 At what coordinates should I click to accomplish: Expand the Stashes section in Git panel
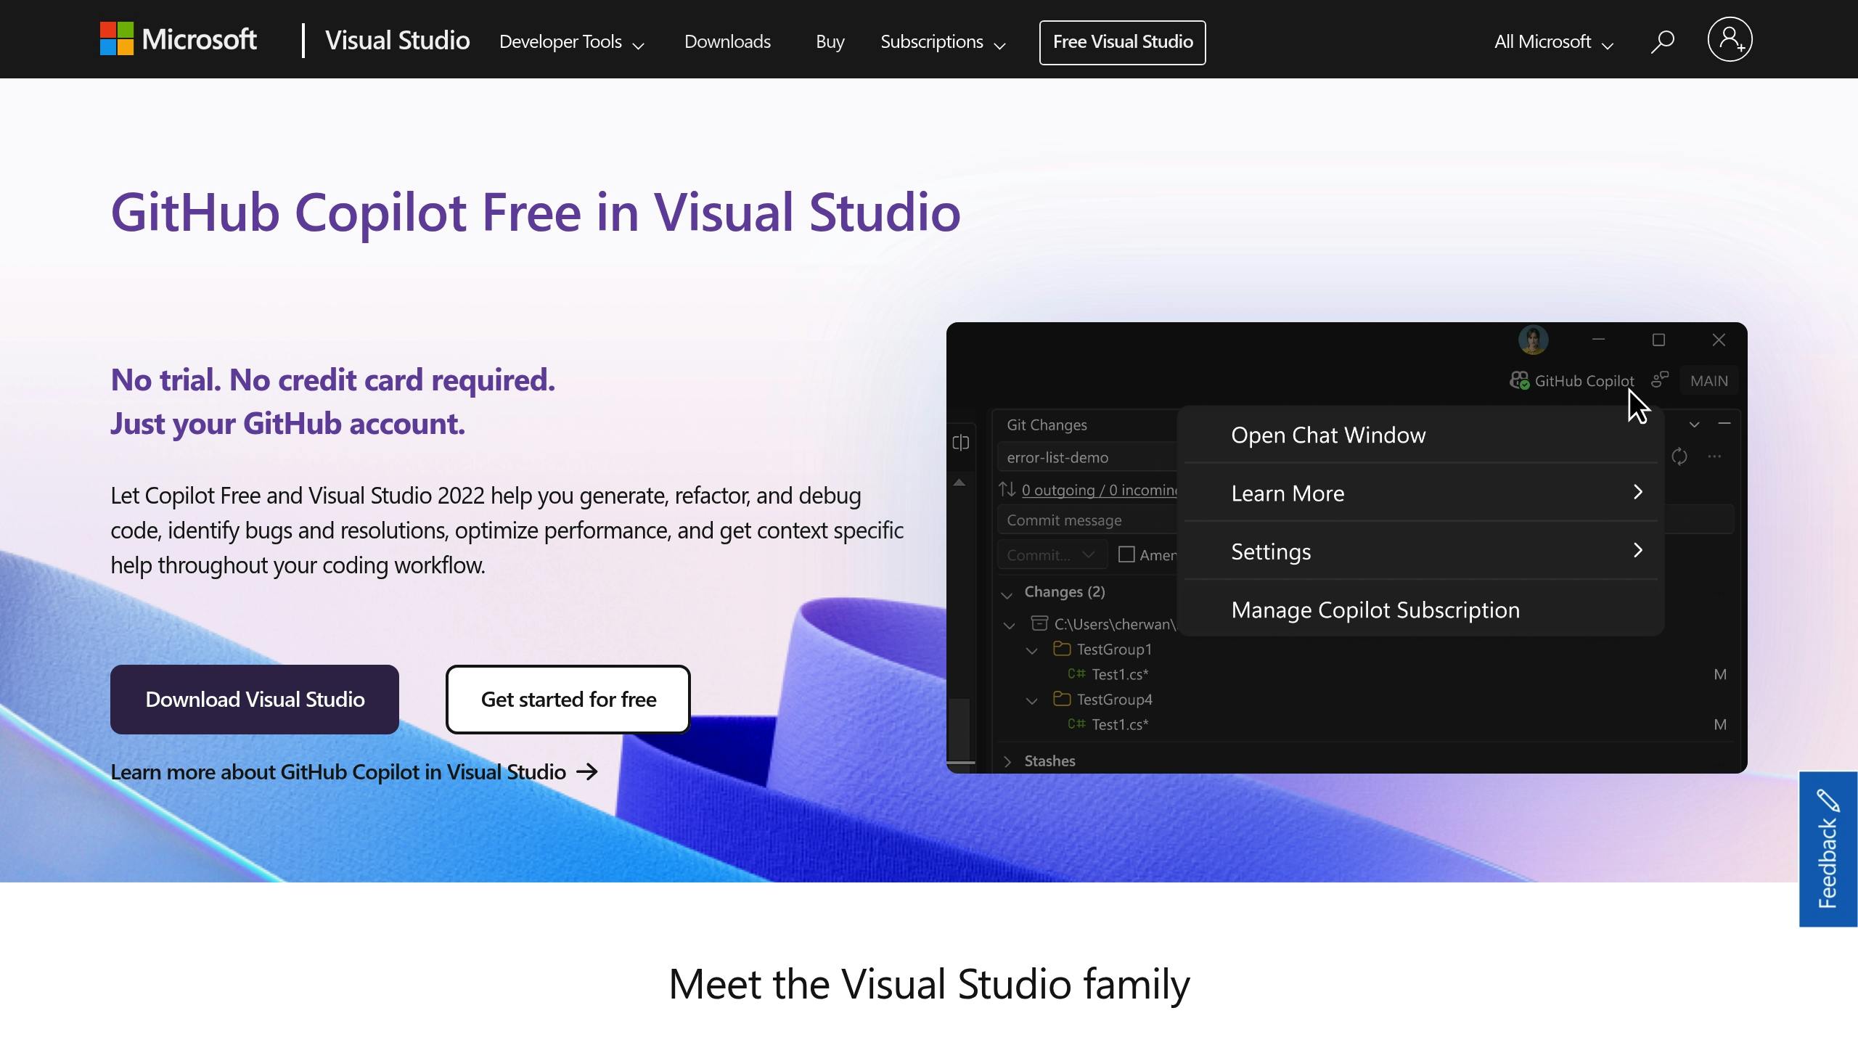1007,761
